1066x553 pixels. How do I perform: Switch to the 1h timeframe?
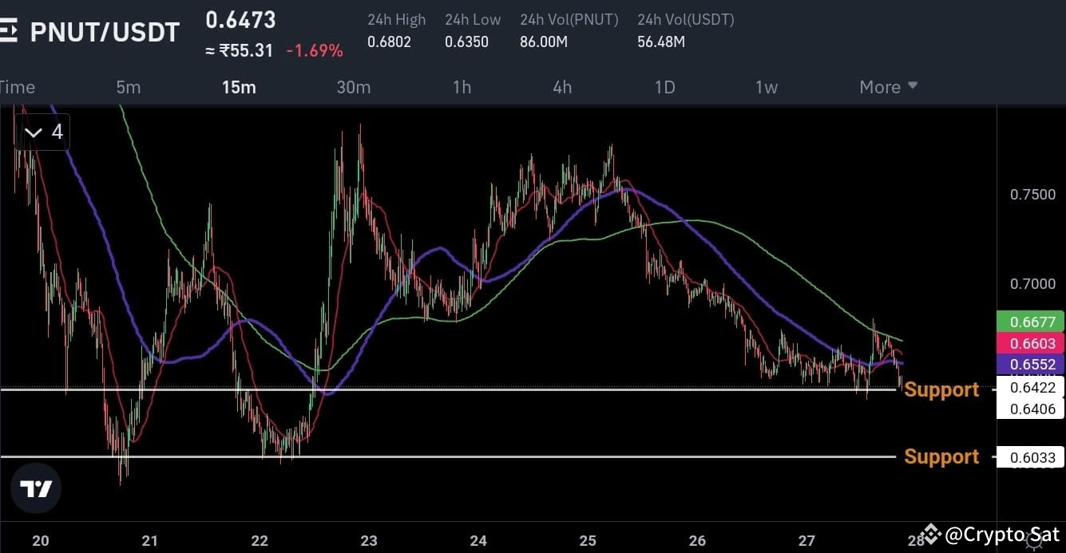point(462,87)
